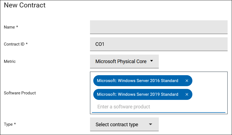Image resolution: width=232 pixels, height=135 pixels.
Task: Click the New Contract heading
Action: [x=25, y=5]
